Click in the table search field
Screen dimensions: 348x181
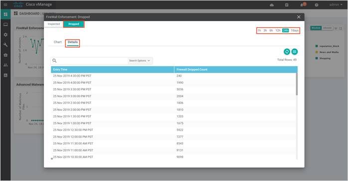coord(92,61)
